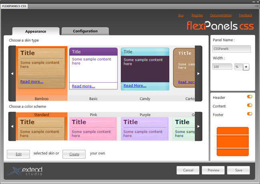Click the Width value field
This screenshot has width=260, height=184.
pos(222,67)
